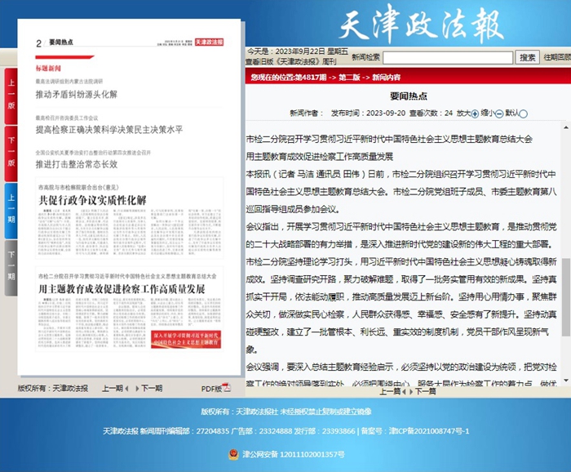Click the left arrow next to 上一期 under the preview
Viewport: 571px width, 472px height.
coord(126,389)
